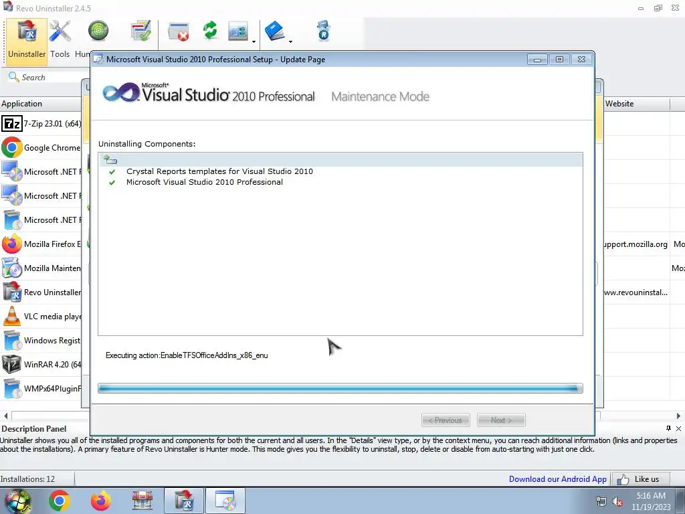This screenshot has height=514, width=685.
Task: Click the green checkmark beside Visual Studio Professional
Action: (x=112, y=183)
